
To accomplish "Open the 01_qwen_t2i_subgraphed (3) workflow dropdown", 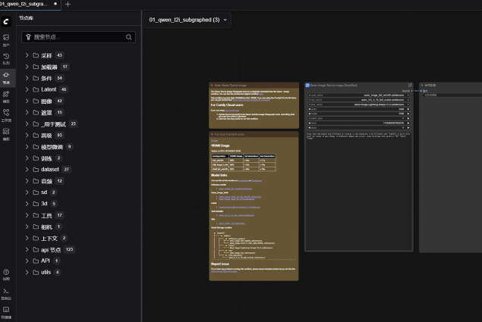I will (x=187, y=20).
